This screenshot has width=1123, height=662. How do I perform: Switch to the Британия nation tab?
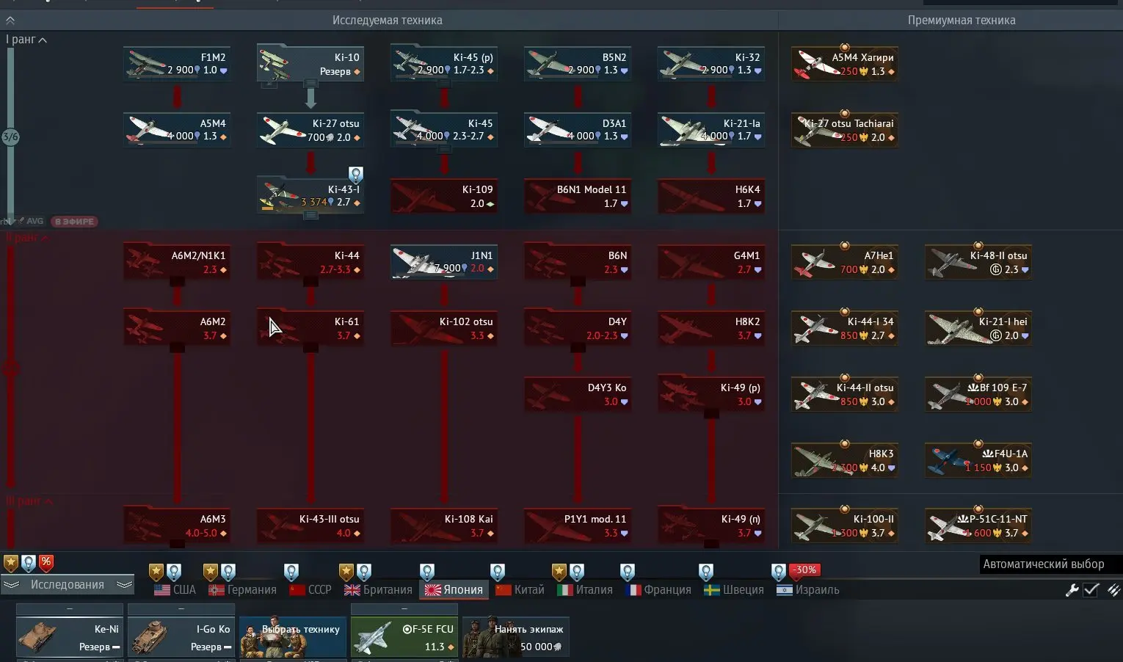pyautogui.click(x=379, y=590)
